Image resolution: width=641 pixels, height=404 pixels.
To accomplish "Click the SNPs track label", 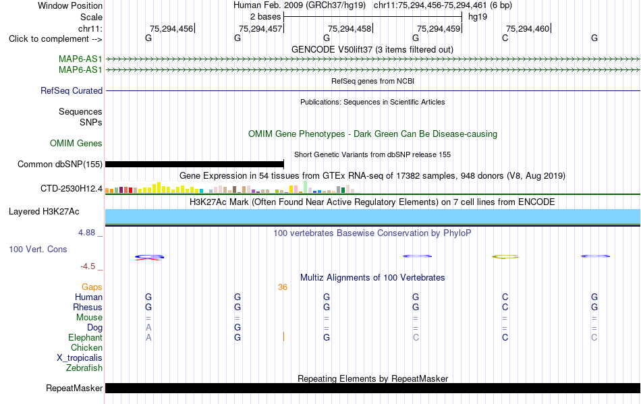I will pyautogui.click(x=91, y=122).
